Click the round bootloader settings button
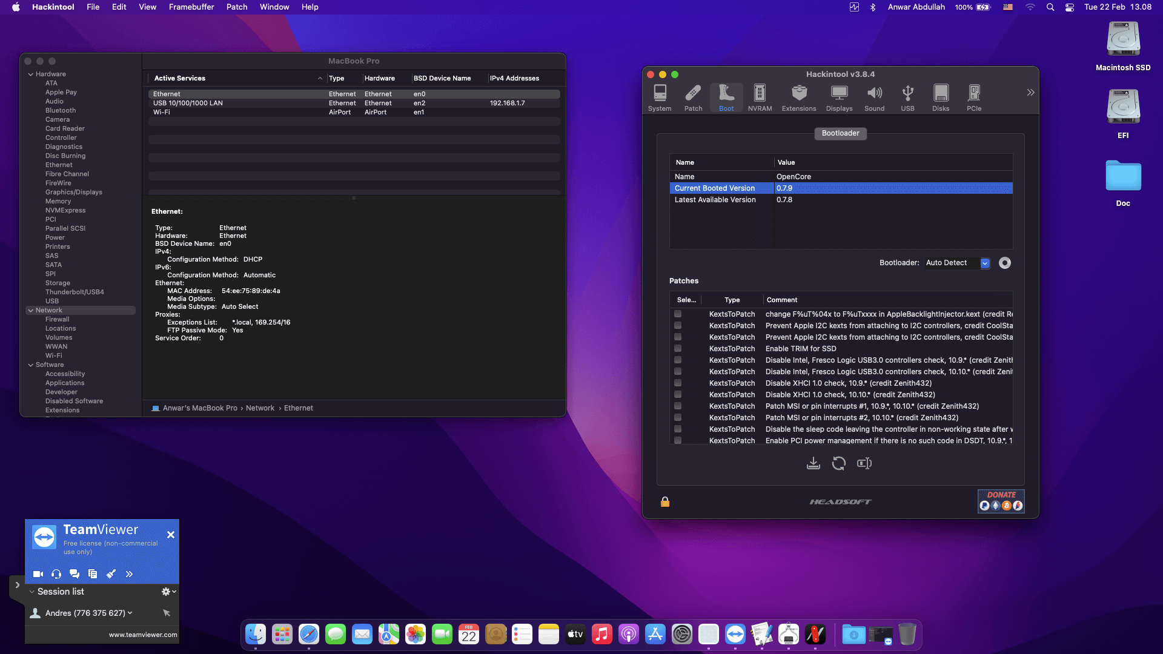 pos(1005,263)
